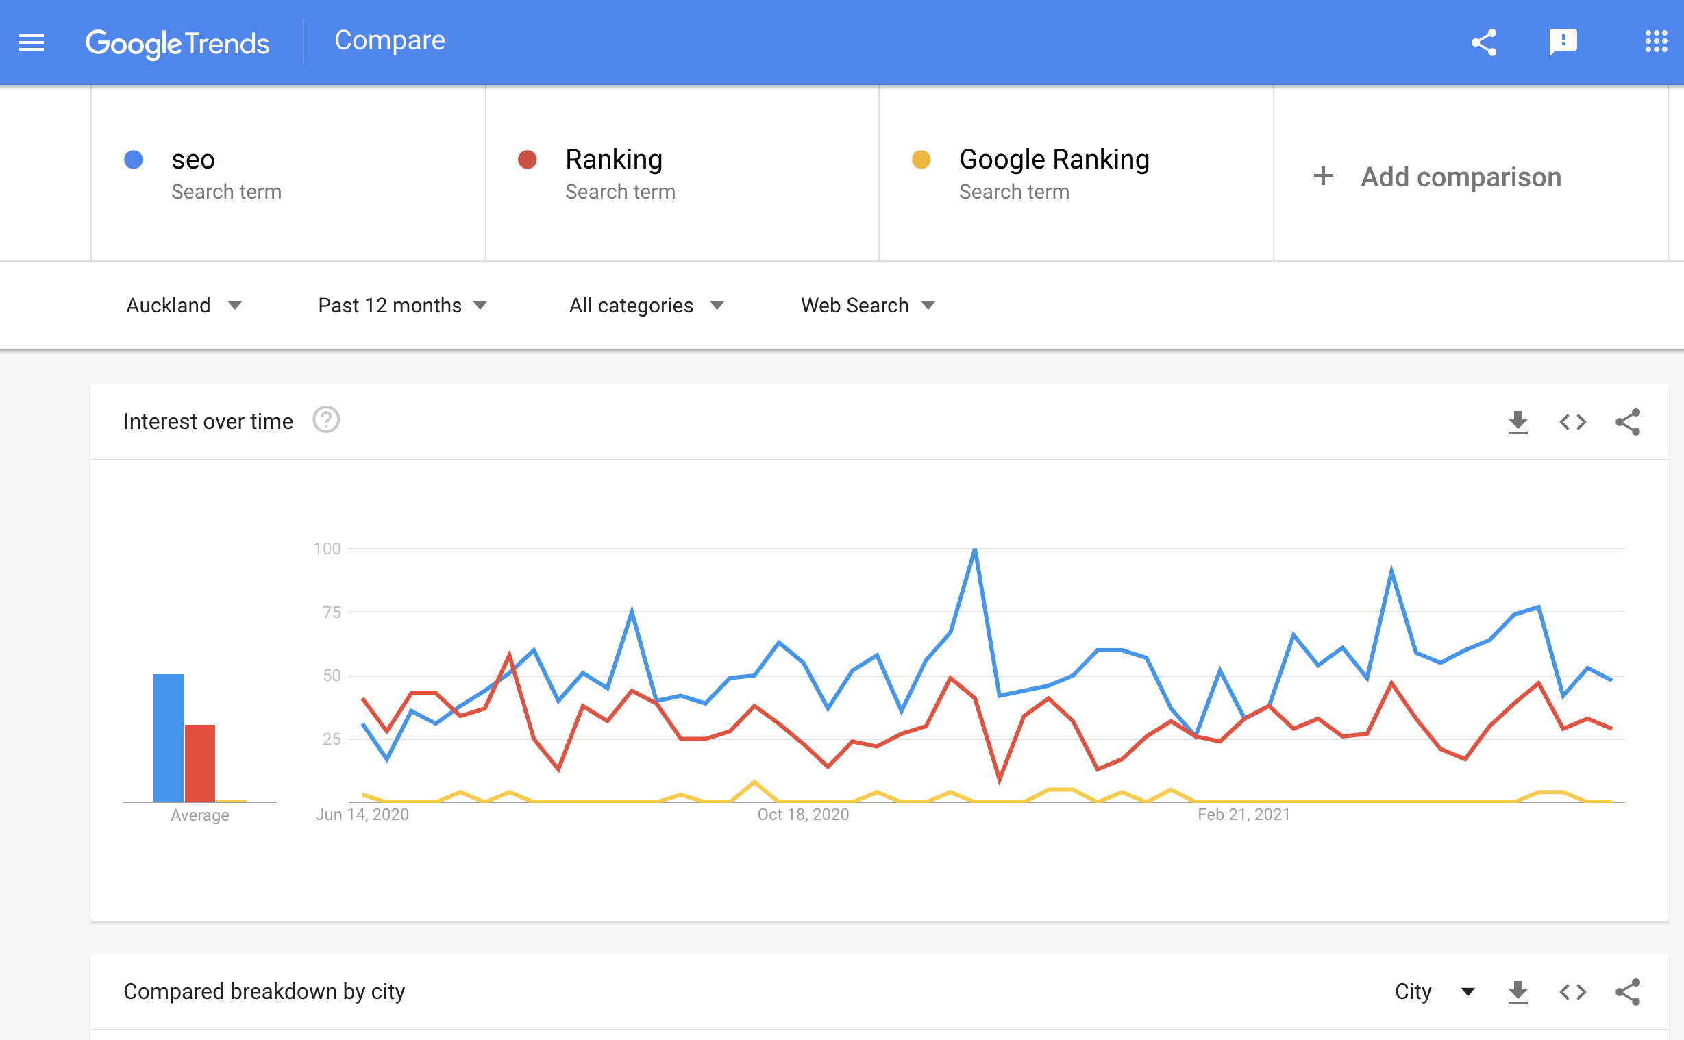Send feedback using the feedback icon
Screen dimensions: 1684x1040
pyautogui.click(x=1563, y=42)
